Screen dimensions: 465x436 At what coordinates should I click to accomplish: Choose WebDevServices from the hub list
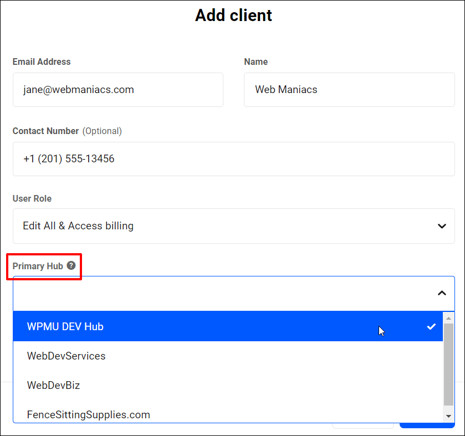point(228,356)
